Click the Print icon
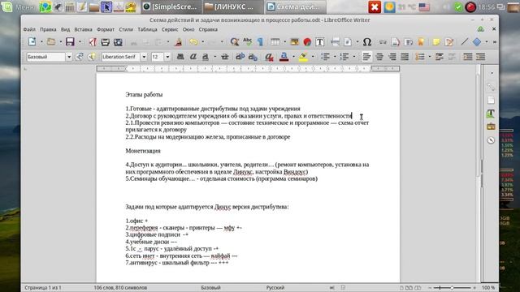 (105, 42)
